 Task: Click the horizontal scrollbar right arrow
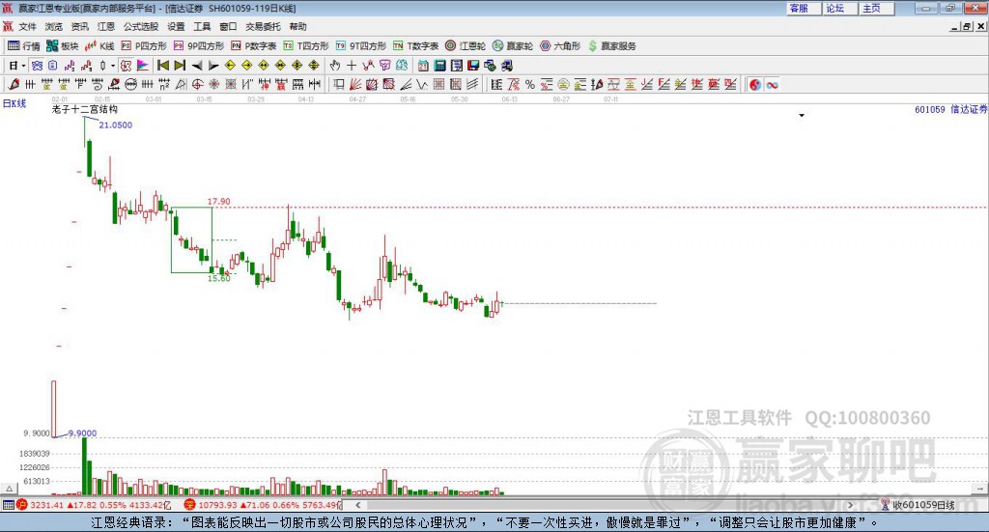pyautogui.click(x=850, y=505)
